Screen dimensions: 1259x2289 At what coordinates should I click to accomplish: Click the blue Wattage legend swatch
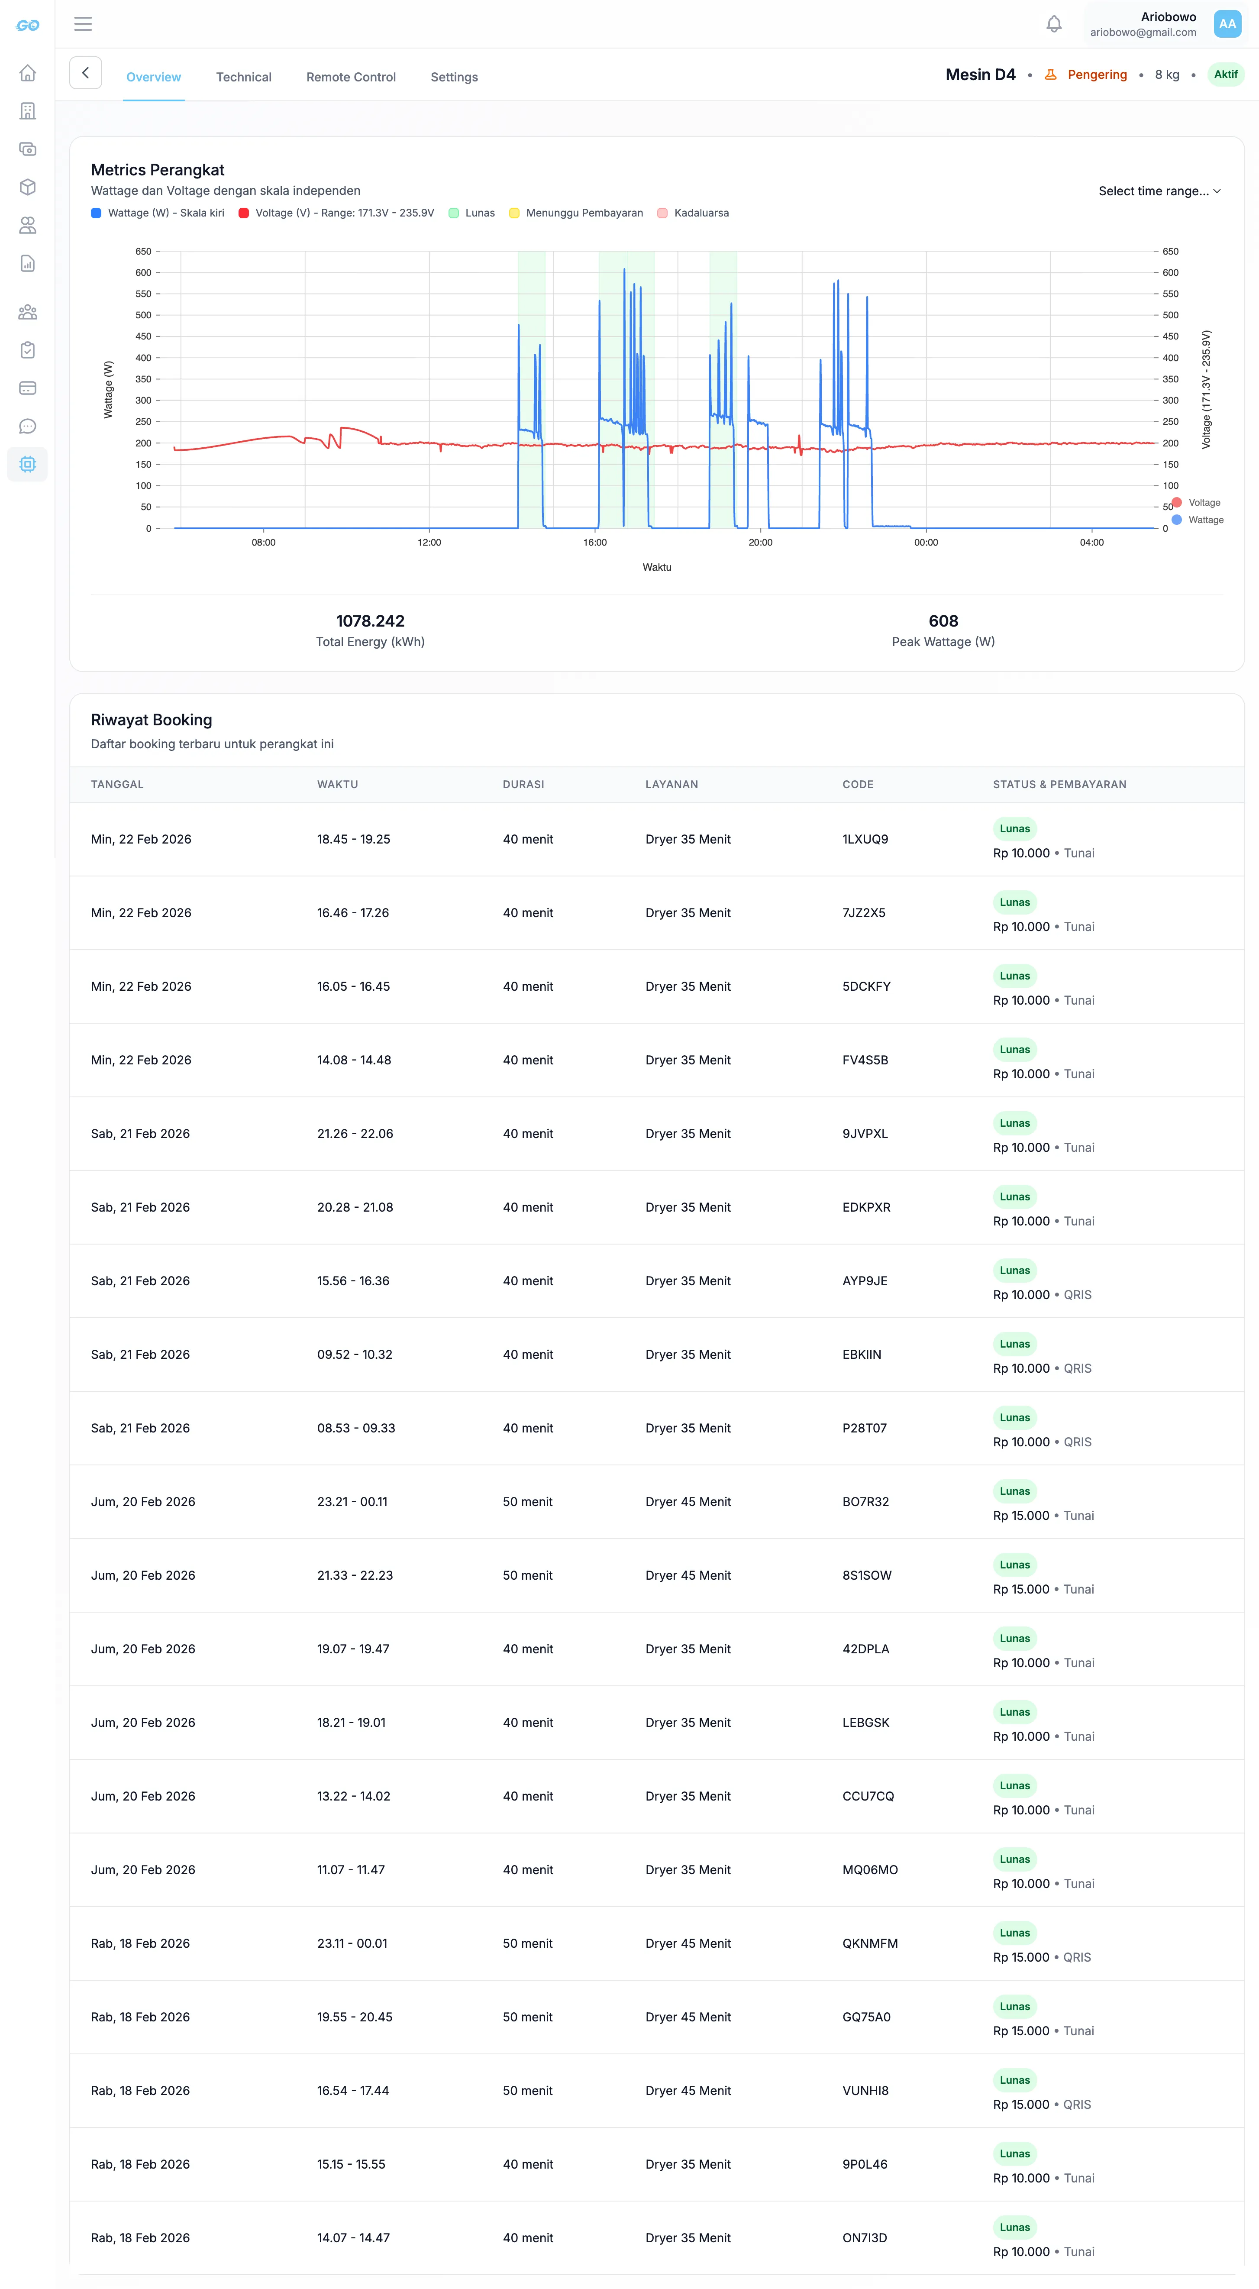[96, 213]
